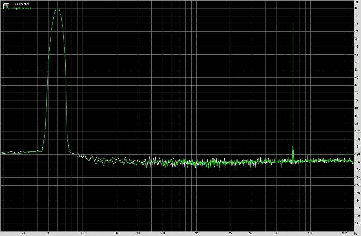The image size is (361, 236).
Task: Click the "30" frequency axis label
Action: point(23,233)
